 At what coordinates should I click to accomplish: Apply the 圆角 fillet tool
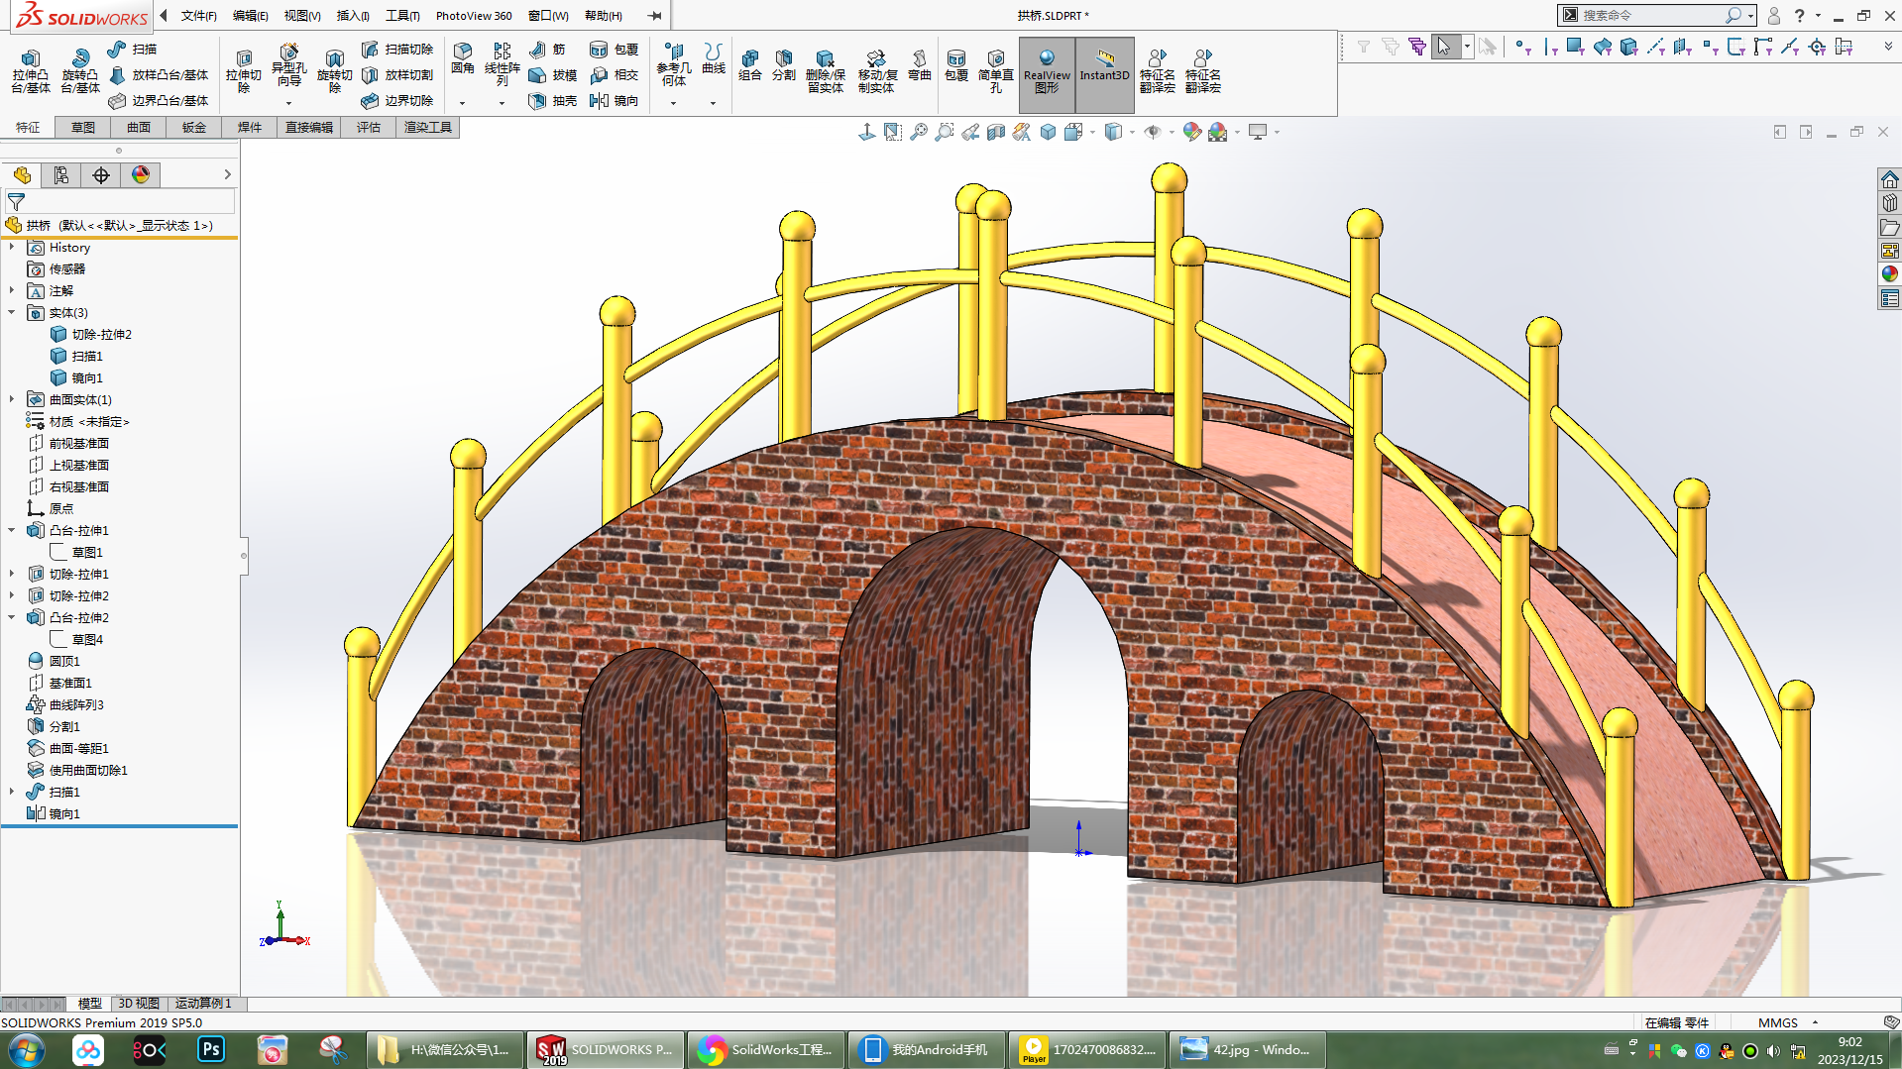click(x=463, y=59)
